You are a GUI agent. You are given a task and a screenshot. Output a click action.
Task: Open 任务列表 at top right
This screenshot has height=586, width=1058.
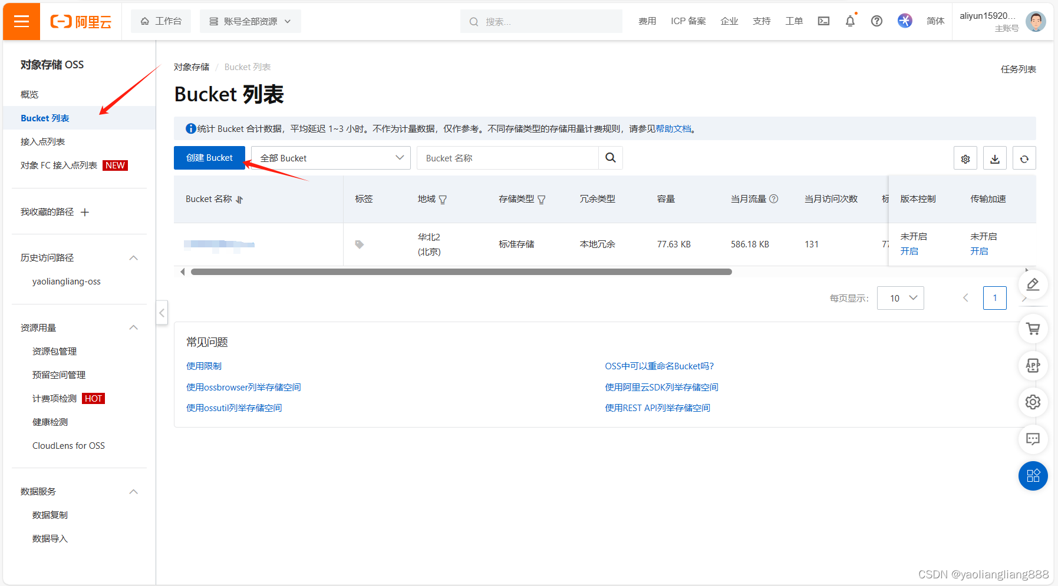pos(1018,69)
